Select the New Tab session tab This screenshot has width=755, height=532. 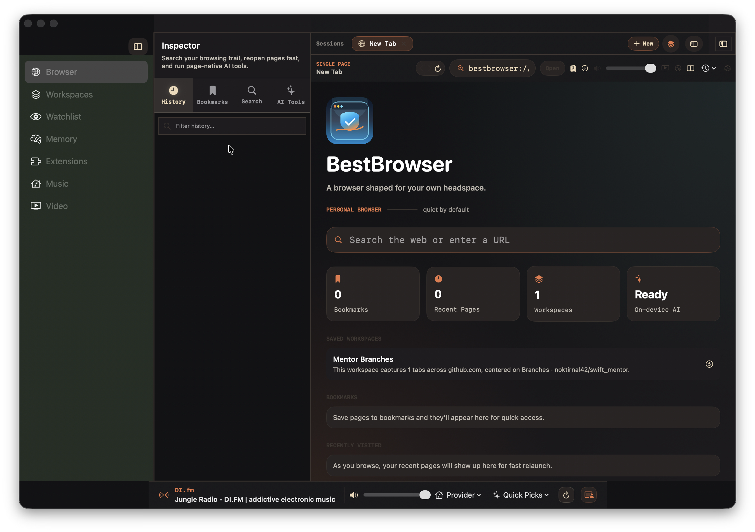[x=382, y=44]
